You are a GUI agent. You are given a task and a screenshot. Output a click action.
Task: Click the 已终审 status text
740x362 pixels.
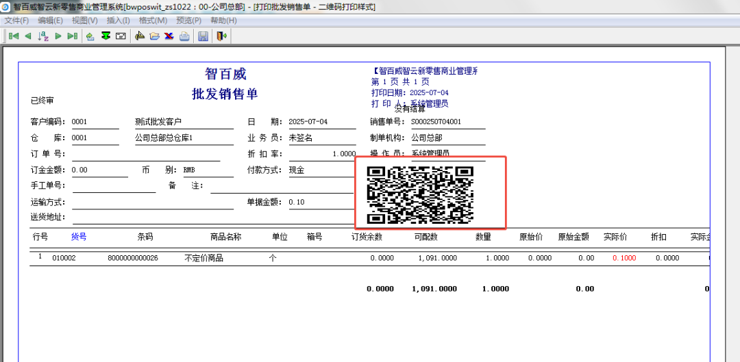coord(42,101)
